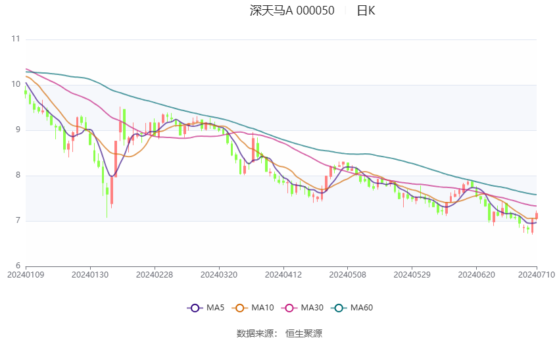This screenshot has width=559, height=340.
Task: Toggle the MA5 legend series
Action: (x=206, y=308)
